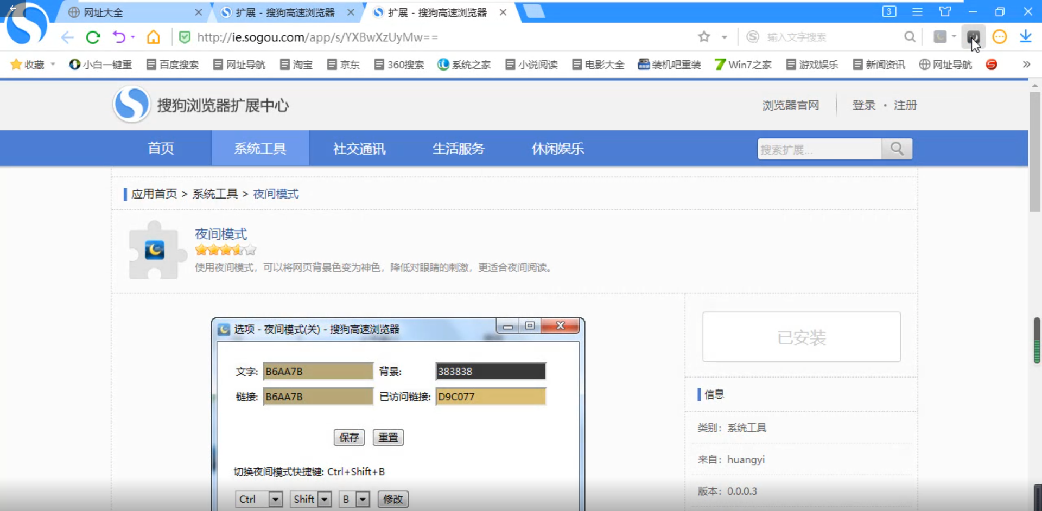Screen dimensions: 1042x511
Task: Click the back navigation arrow
Action: coord(67,37)
